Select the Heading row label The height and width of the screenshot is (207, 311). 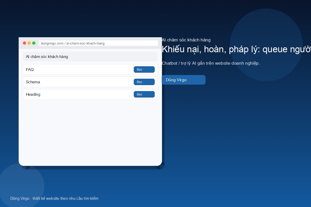click(33, 94)
